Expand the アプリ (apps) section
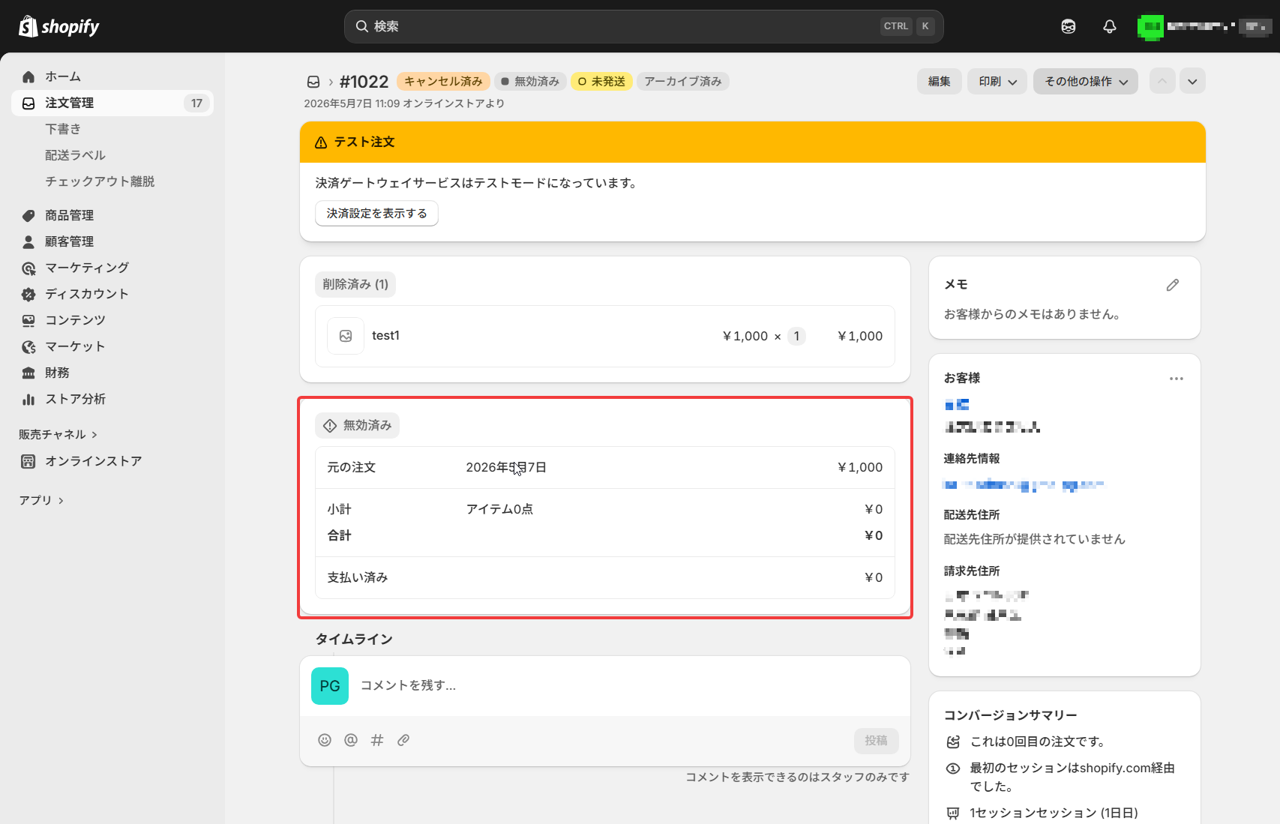1280x824 pixels. 41,500
